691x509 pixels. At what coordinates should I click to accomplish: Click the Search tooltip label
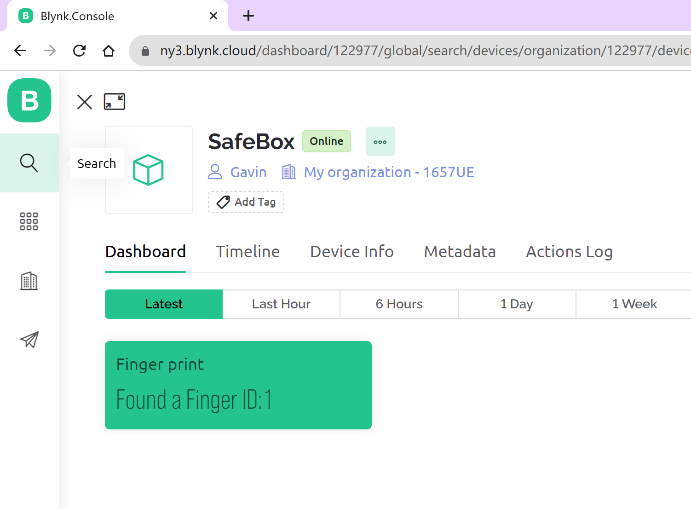tap(97, 163)
